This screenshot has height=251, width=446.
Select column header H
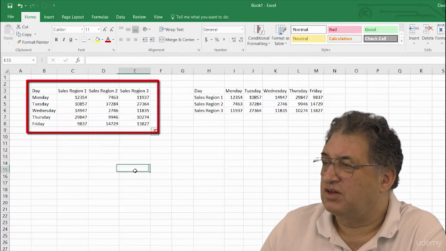(x=209, y=71)
